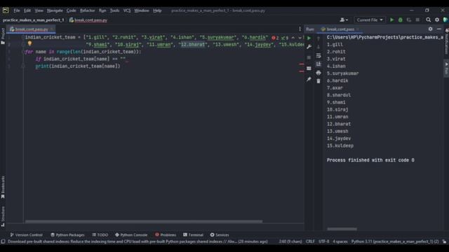This screenshot has height=252, width=449.
Task: Click breadcrumb break_cont_pass.py
Action: click(x=88, y=20)
